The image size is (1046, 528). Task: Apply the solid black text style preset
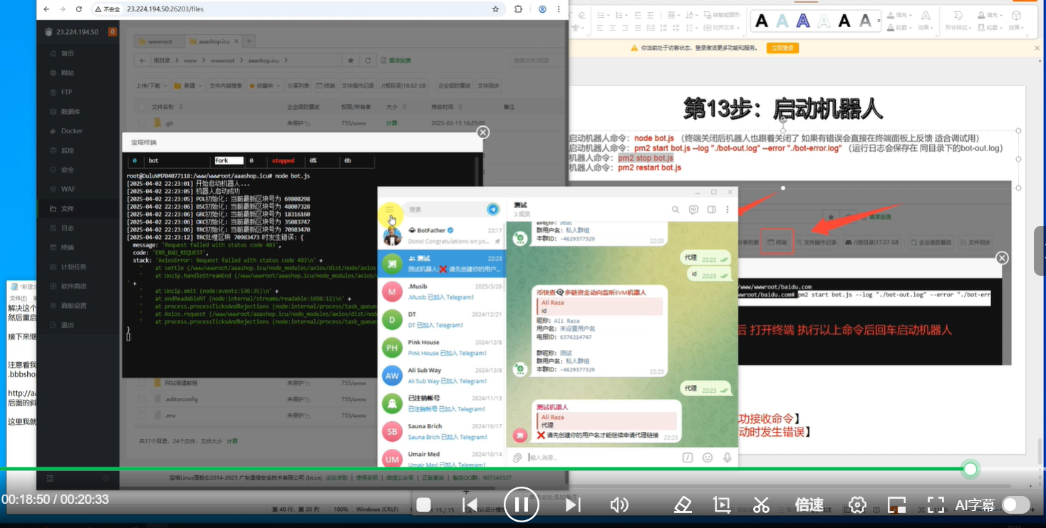point(762,21)
